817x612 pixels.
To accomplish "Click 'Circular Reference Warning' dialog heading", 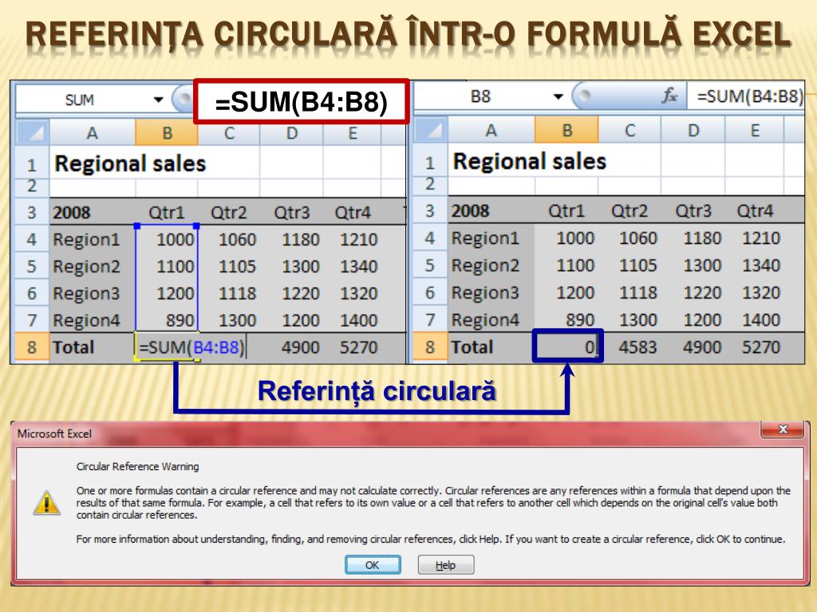I will [x=137, y=466].
